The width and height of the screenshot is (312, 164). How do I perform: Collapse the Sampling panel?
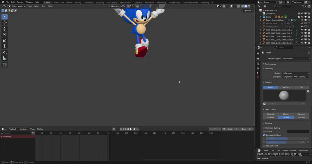coord(286,69)
